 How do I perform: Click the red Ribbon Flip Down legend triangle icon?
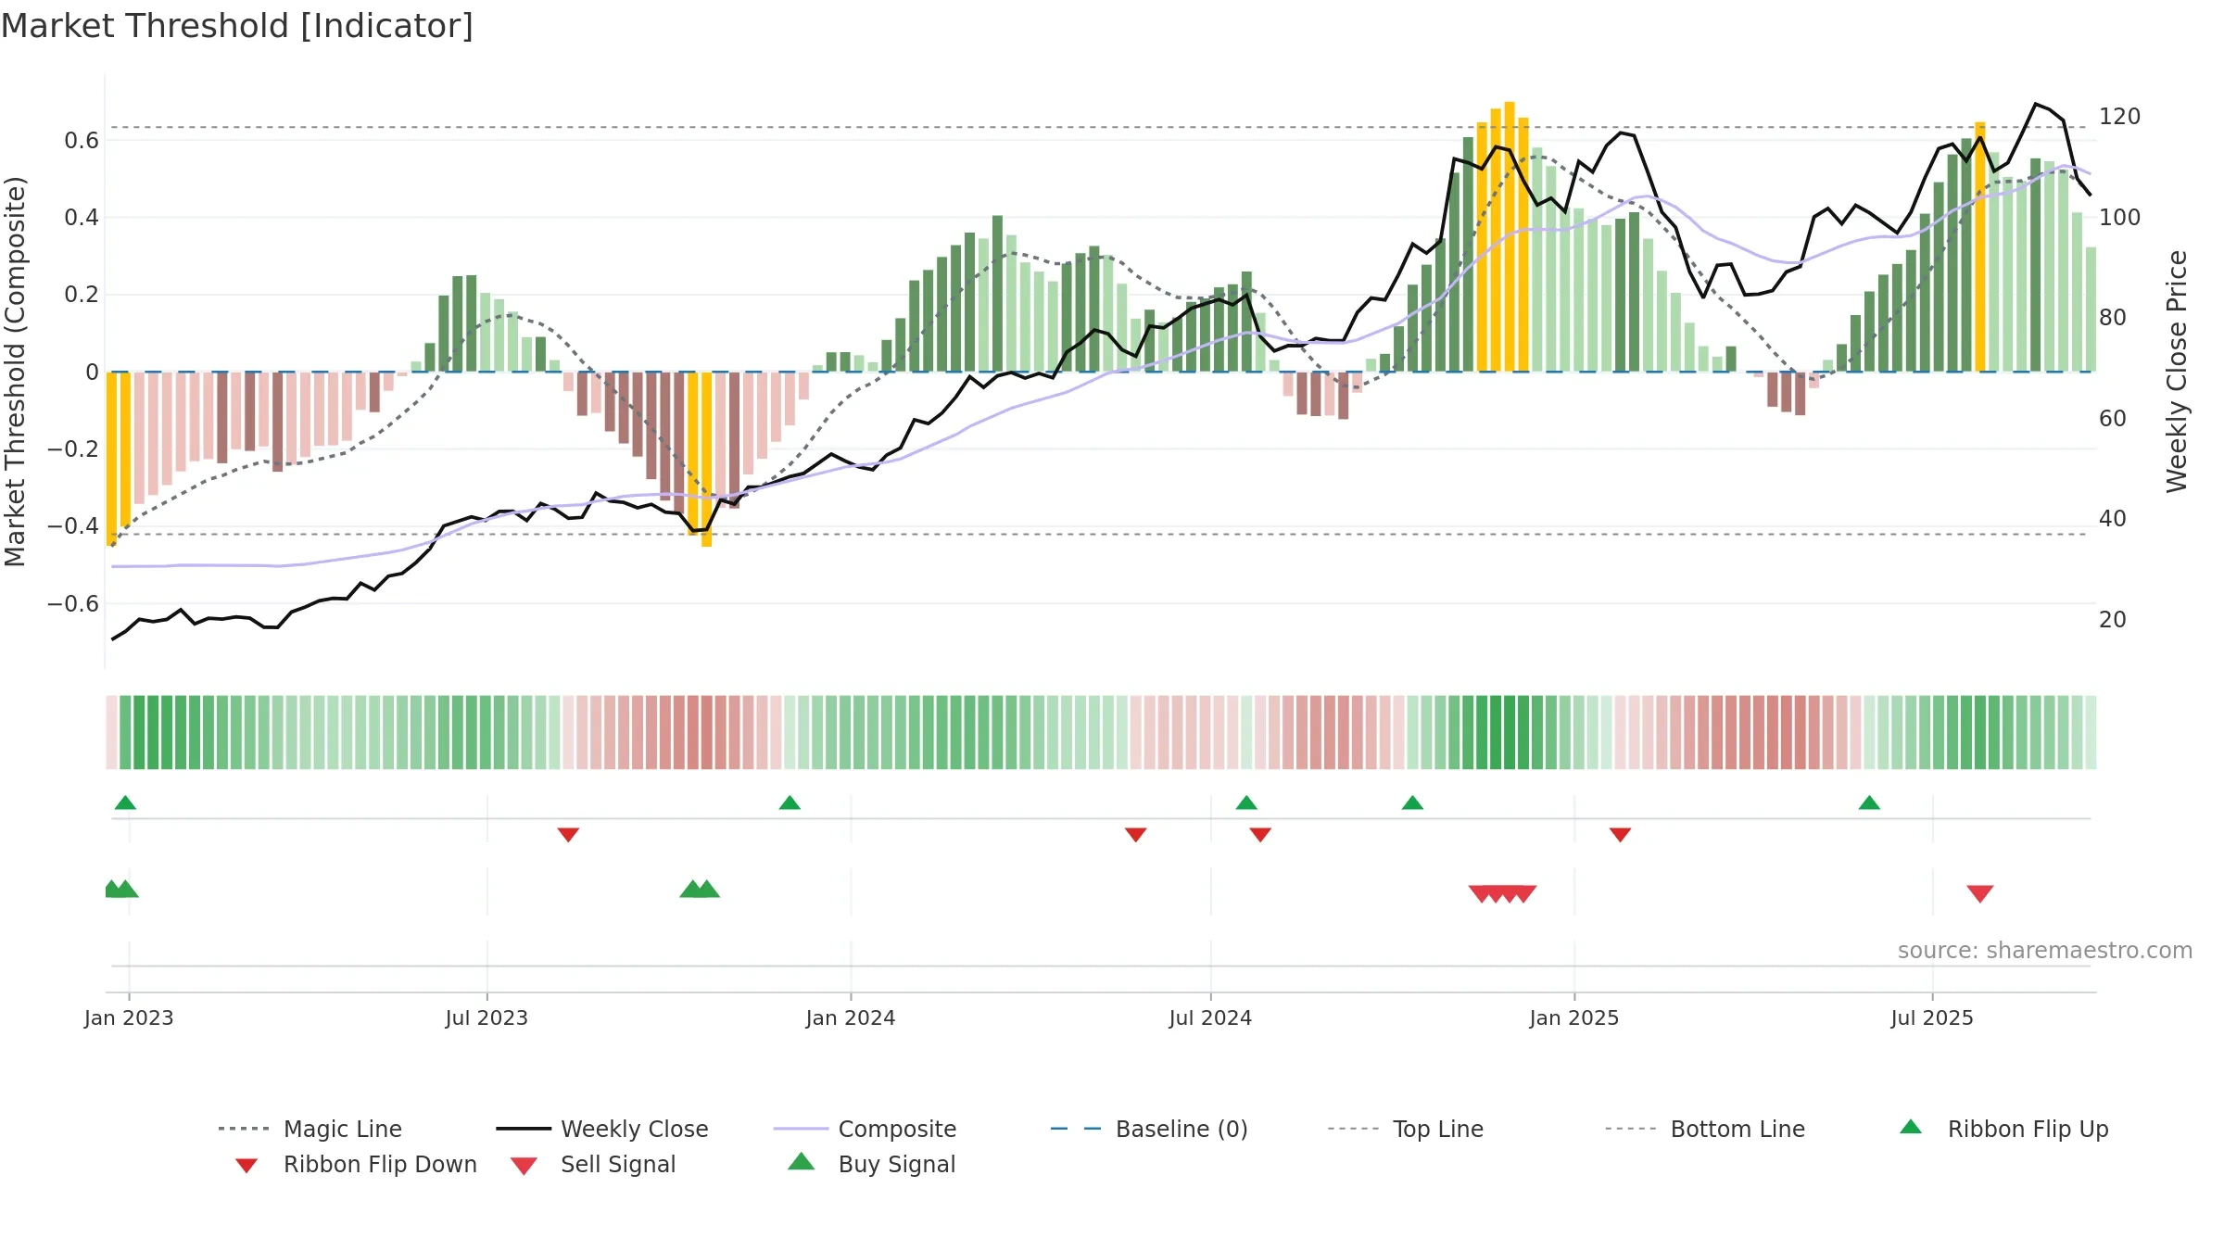click(x=246, y=1165)
